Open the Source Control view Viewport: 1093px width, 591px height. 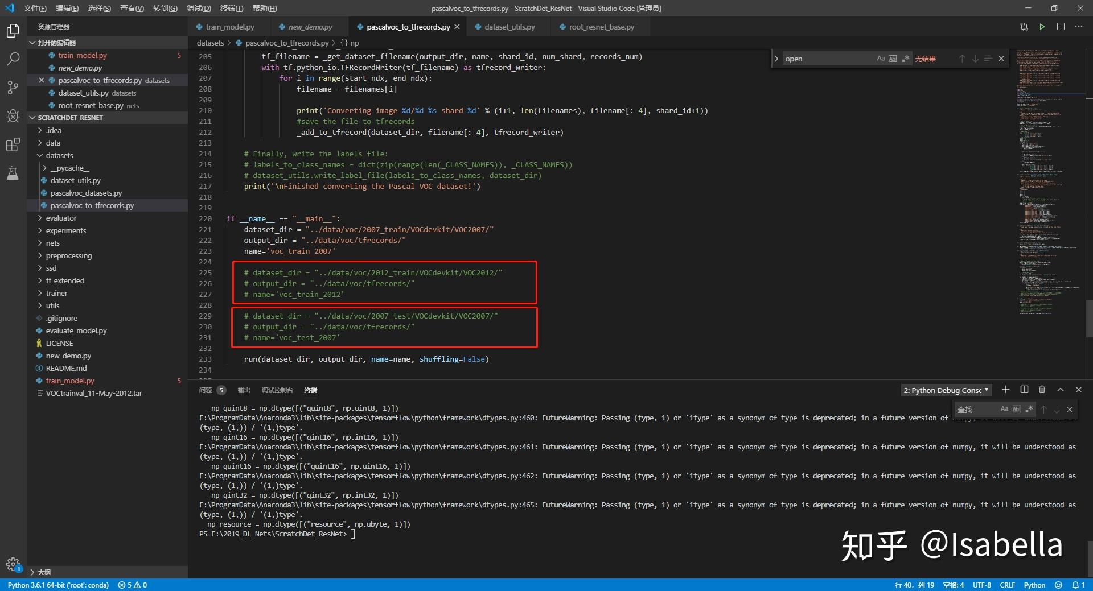(x=13, y=88)
